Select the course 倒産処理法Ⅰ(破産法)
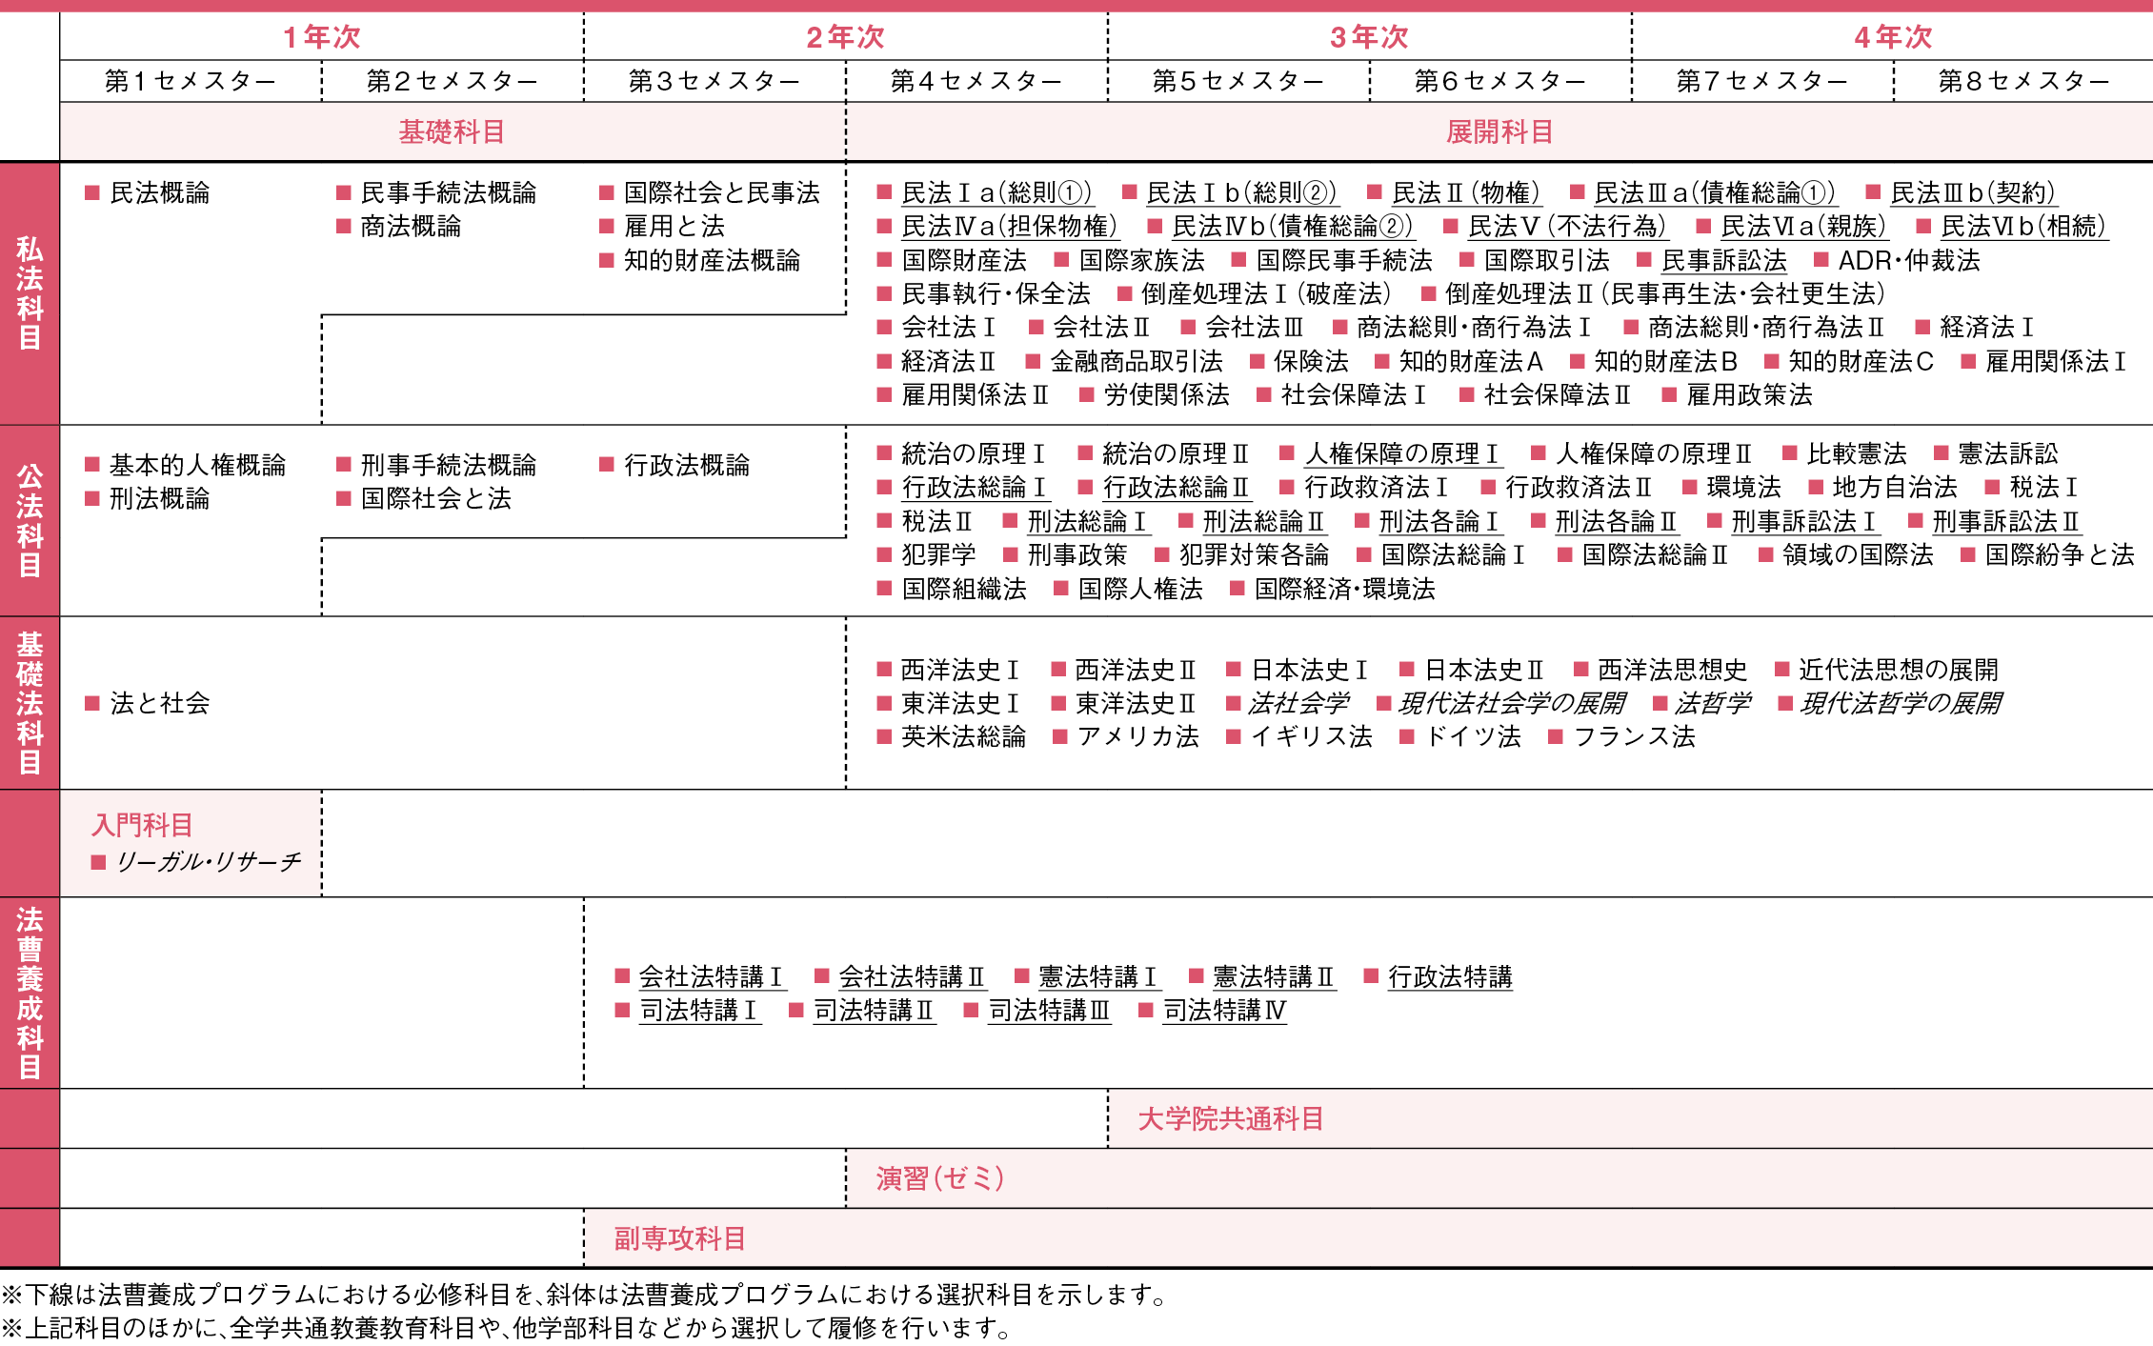This screenshot has height=1346, width=2153. (x=1267, y=293)
